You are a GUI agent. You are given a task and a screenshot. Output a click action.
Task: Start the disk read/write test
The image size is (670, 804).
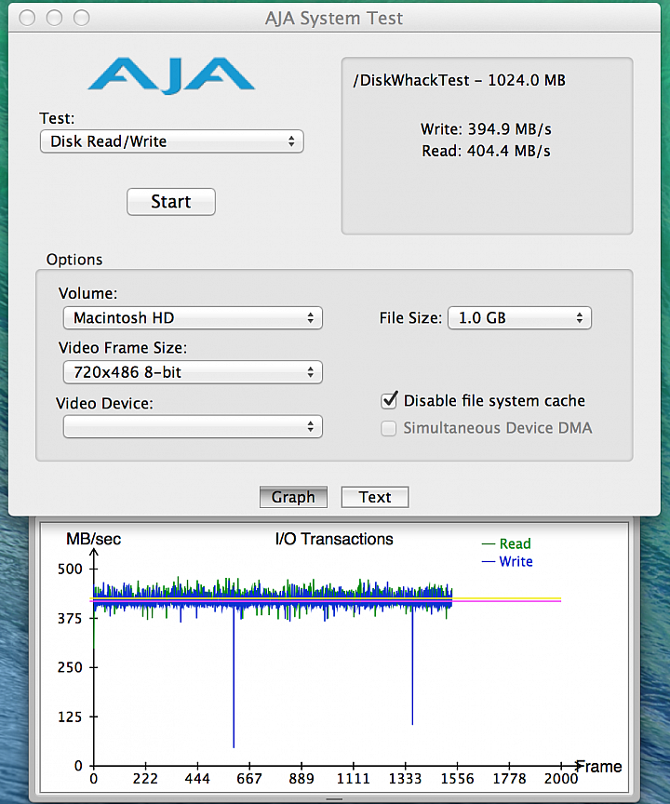pos(171,202)
